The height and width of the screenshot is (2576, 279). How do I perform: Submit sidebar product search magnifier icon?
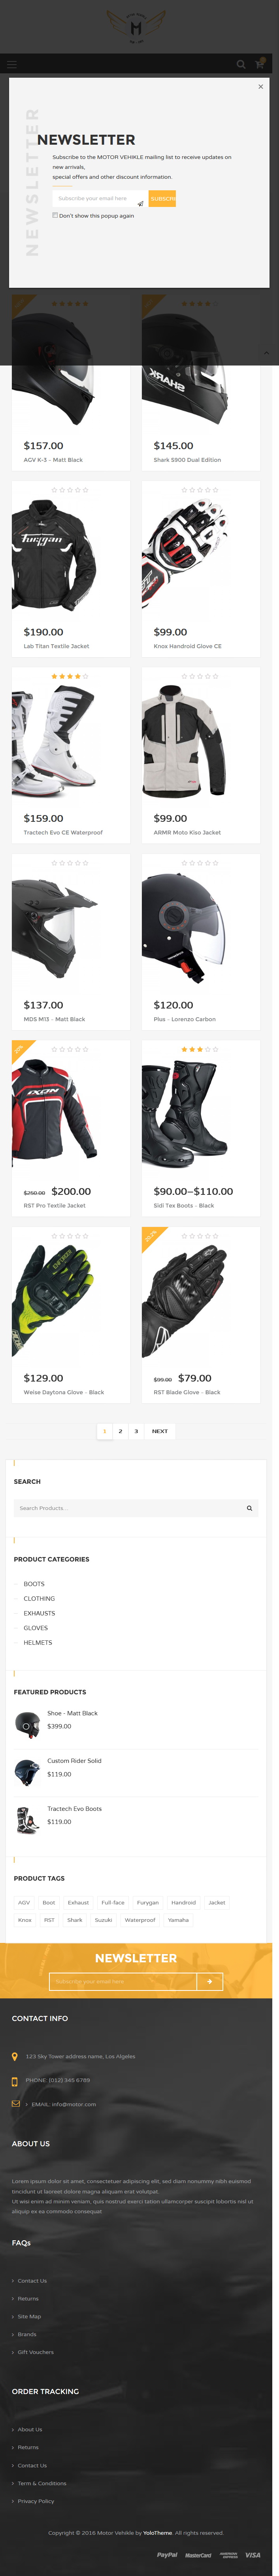pyautogui.click(x=249, y=1508)
